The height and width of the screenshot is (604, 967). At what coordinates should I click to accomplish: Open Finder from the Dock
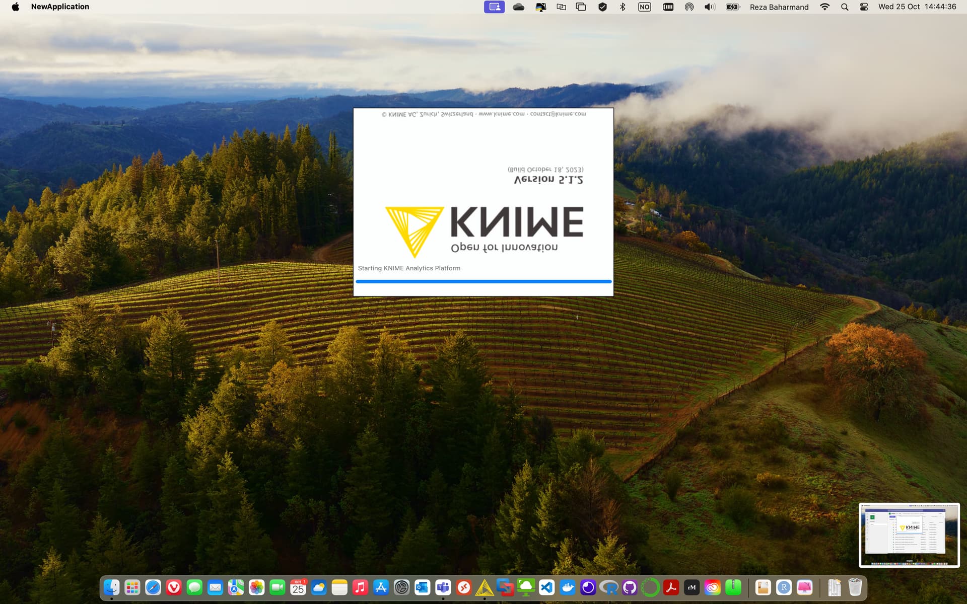coord(111,587)
